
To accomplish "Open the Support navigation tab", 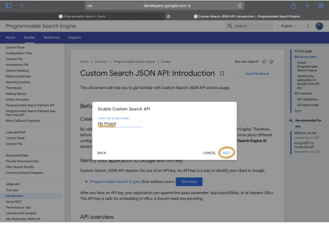I will 74,37.
